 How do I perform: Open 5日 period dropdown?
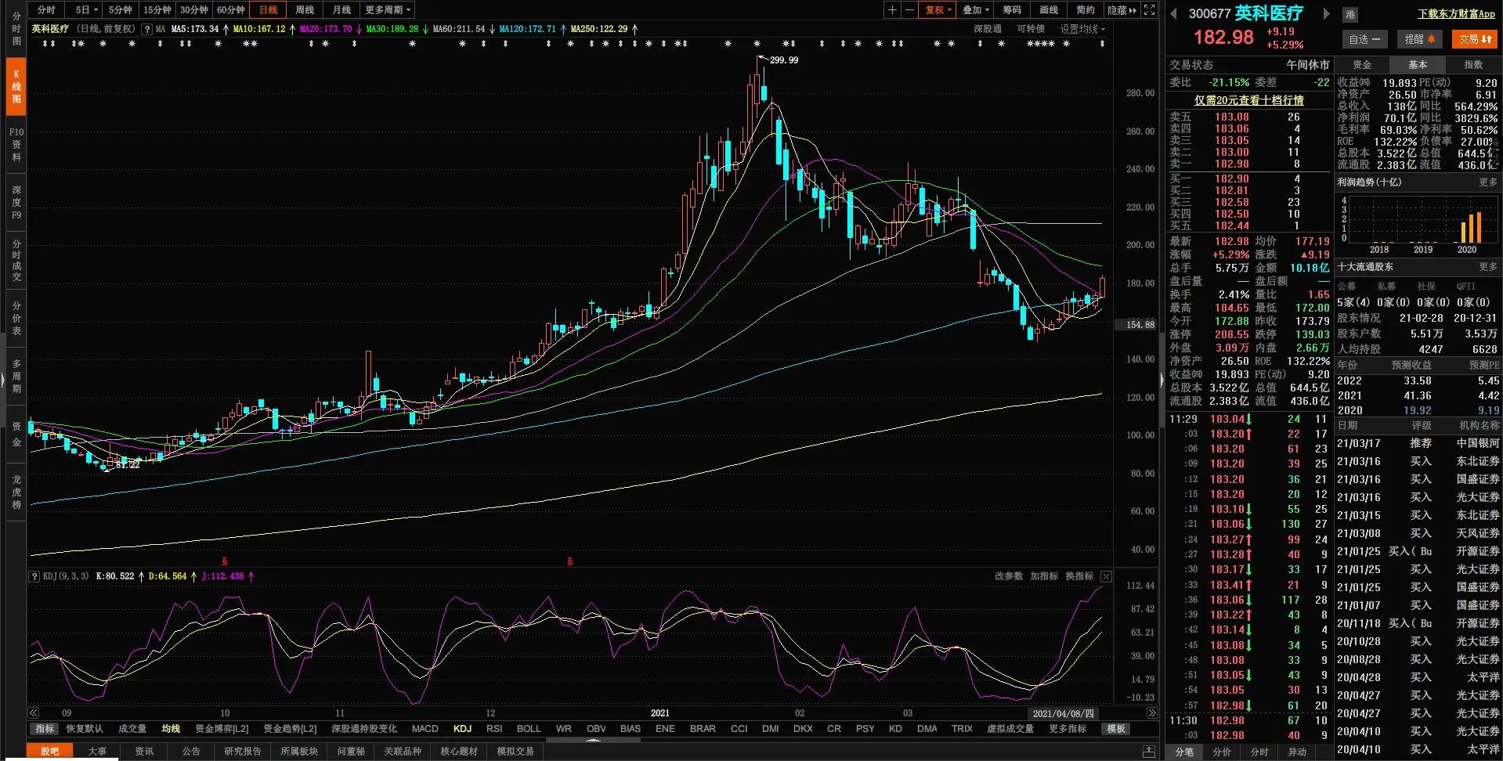point(86,10)
